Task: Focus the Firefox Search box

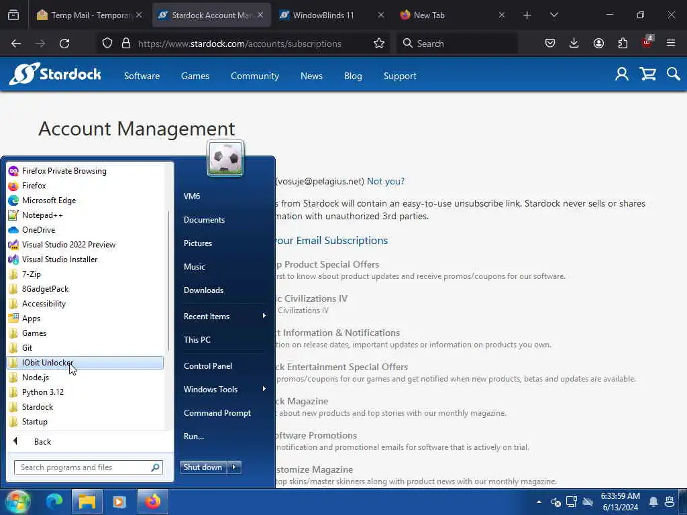Action: 457,44
